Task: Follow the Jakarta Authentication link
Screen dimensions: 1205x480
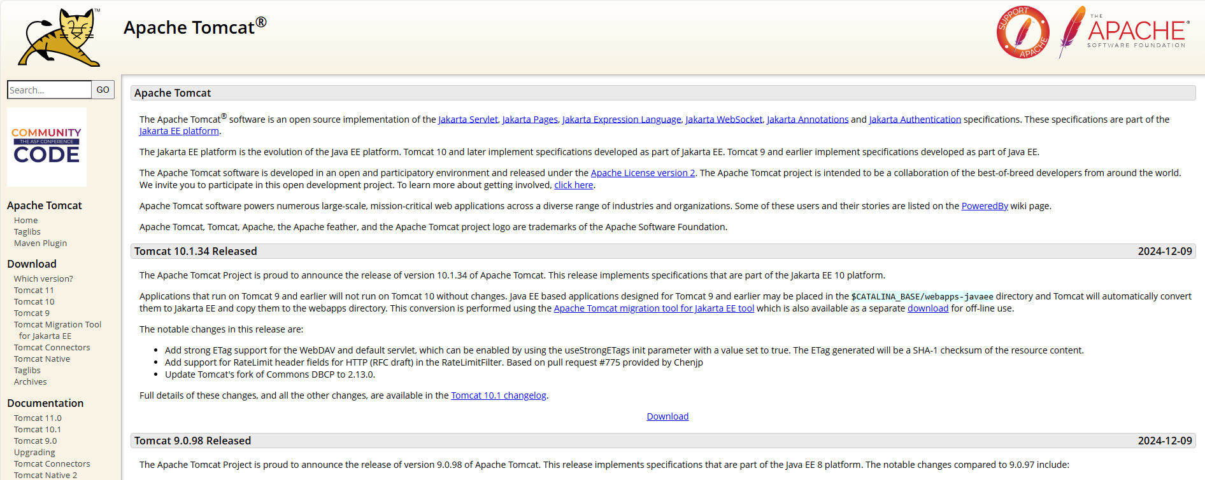Action: (915, 119)
